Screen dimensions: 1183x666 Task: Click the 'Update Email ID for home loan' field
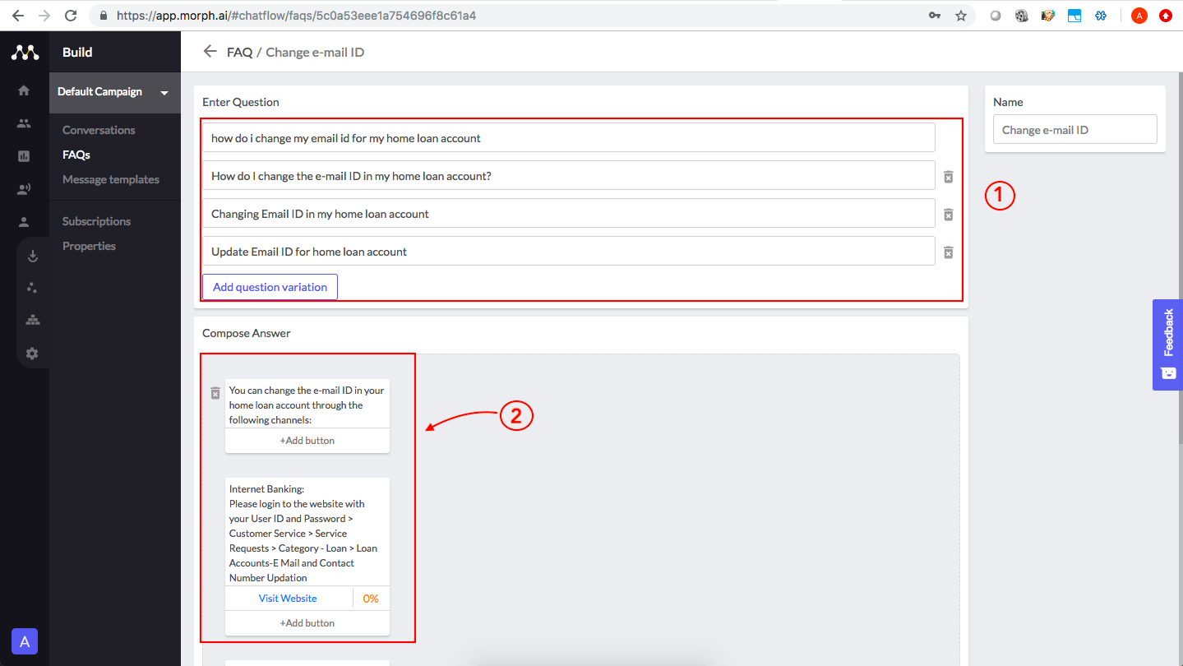(x=569, y=252)
